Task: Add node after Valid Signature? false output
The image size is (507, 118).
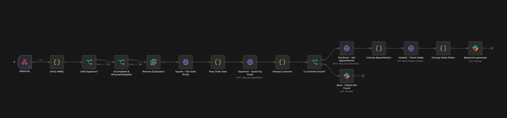Action: [108, 64]
